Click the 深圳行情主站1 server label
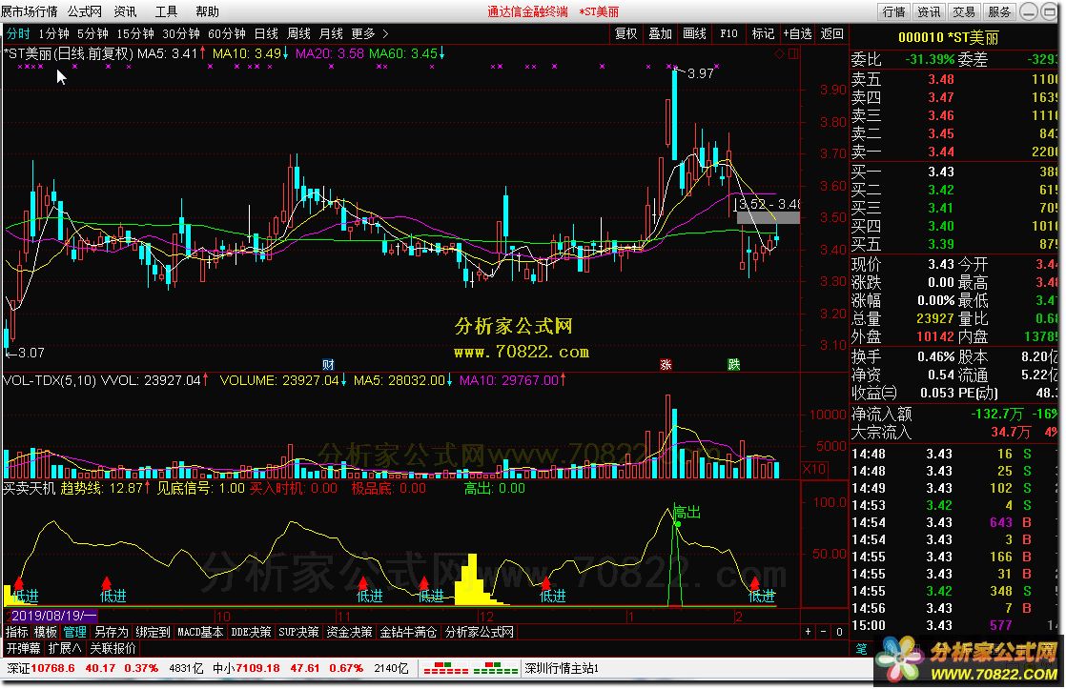1066x689 pixels. 562,668
